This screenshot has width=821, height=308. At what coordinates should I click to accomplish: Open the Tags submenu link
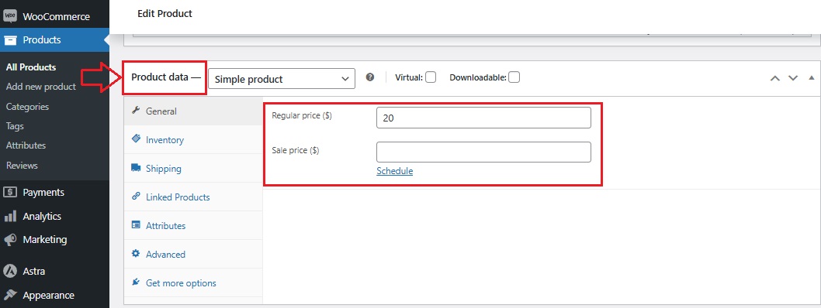tap(15, 126)
